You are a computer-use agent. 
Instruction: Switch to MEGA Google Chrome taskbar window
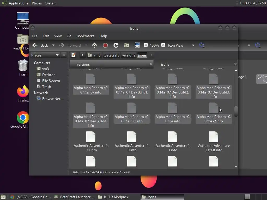(31, 197)
